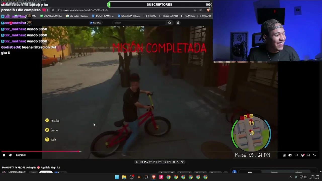322x181 pixels.
Task: Open the zoom magnifier in address bar
Action: 195,10
